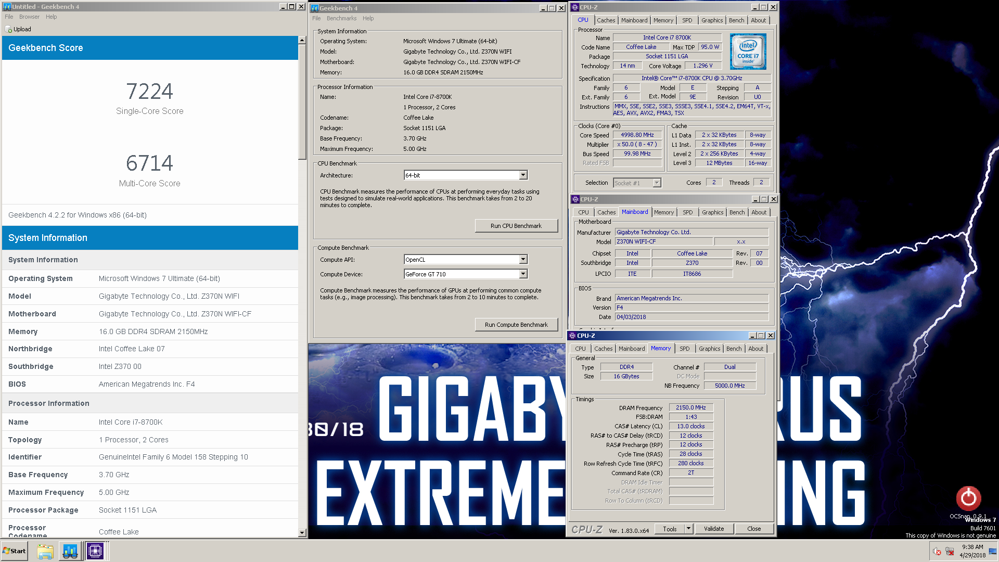Click the OCSnap power icon on desktop
Screen dimensions: 999x562
click(x=968, y=498)
